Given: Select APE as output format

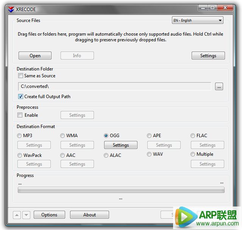Looking at the screenshot, I should point(149,136).
